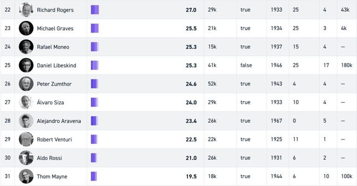Image resolution: width=357 pixels, height=186 pixels.
Task: Open Rafael Moneo's profile picture
Action: (x=26, y=47)
